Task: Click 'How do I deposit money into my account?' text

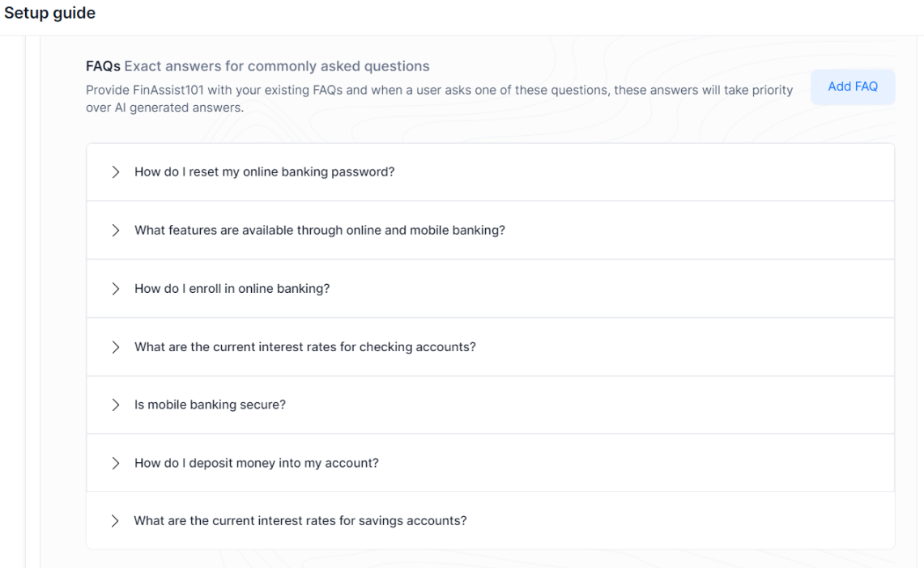Action: (256, 463)
